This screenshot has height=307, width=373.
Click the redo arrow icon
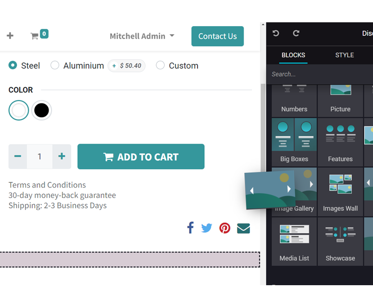[x=296, y=33]
